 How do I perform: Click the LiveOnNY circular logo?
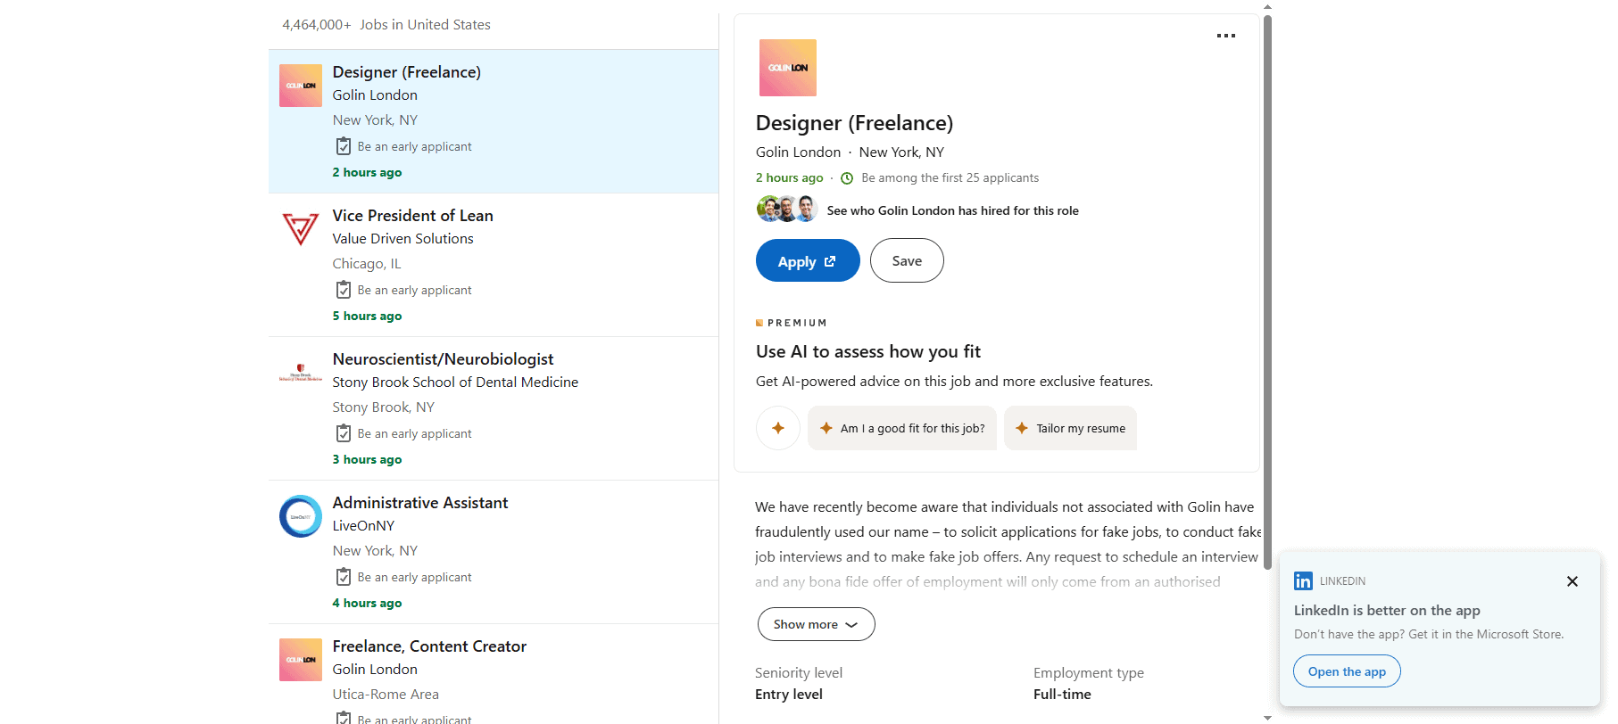(301, 516)
